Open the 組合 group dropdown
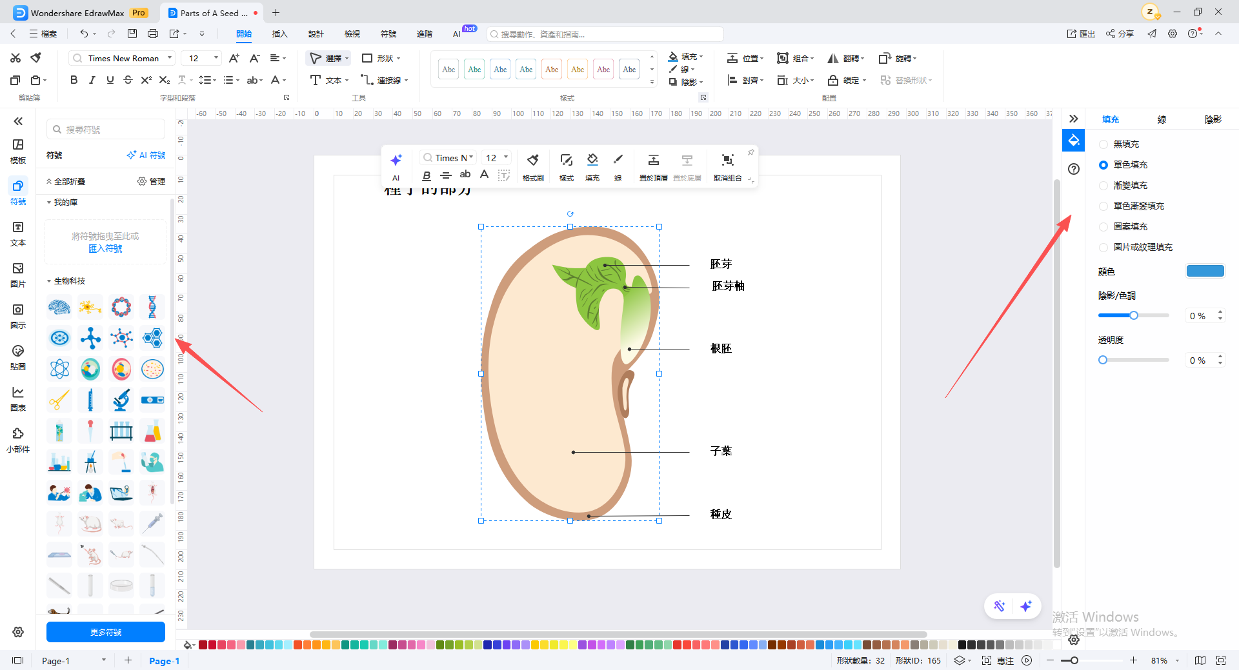Viewport: 1239px width, 670px height. click(x=796, y=58)
